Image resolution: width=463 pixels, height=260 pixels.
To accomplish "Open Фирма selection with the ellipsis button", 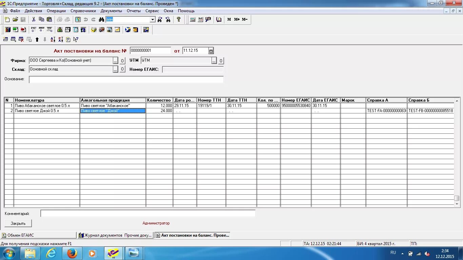I will tap(116, 61).
